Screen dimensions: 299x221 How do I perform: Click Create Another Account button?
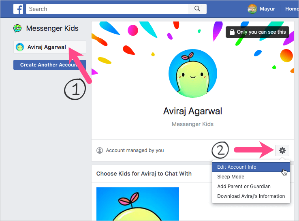pyautogui.click(x=50, y=65)
